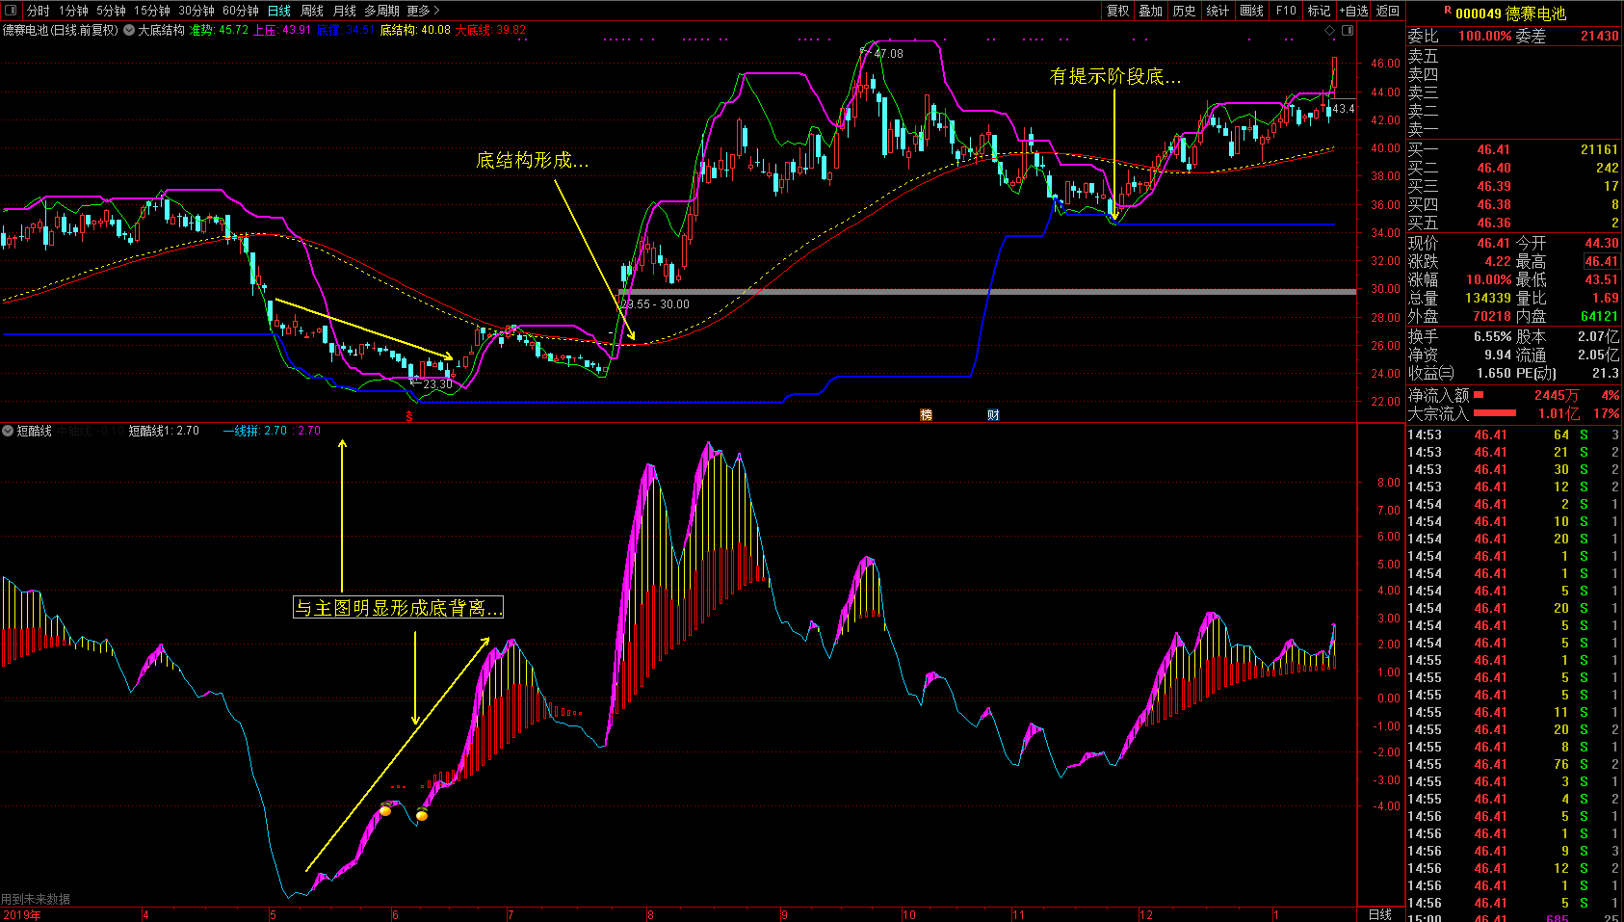1624x922 pixels.
Task: Click the 复权 button in the top toolbar
Action: (x=1117, y=11)
